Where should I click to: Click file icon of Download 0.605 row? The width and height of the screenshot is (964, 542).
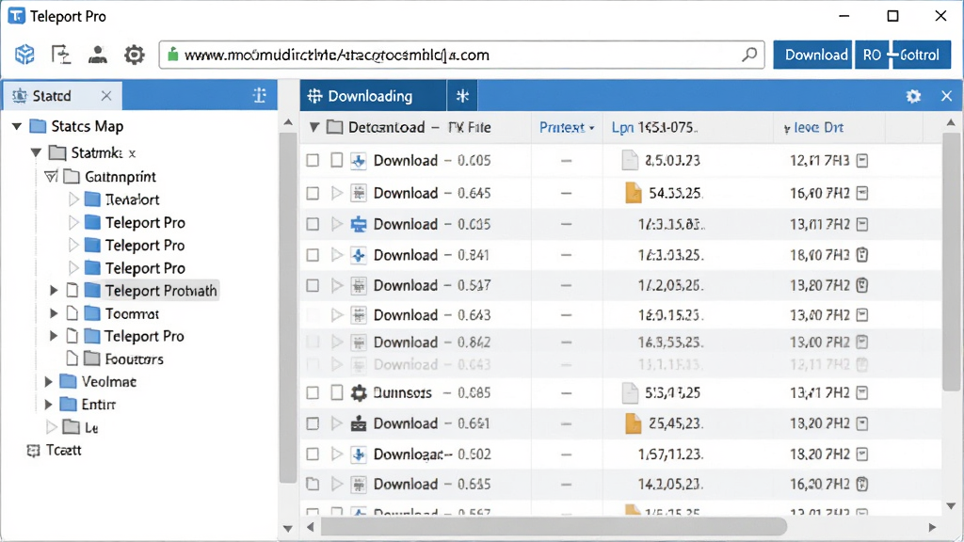click(x=359, y=161)
